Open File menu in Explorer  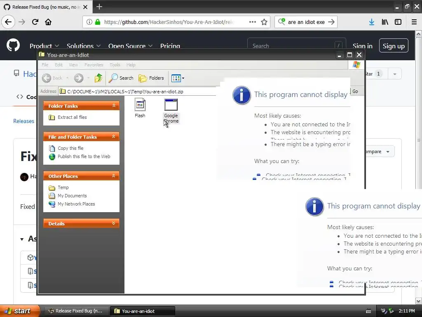coord(45,65)
